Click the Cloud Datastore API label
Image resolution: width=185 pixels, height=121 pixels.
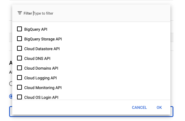pos(42,49)
